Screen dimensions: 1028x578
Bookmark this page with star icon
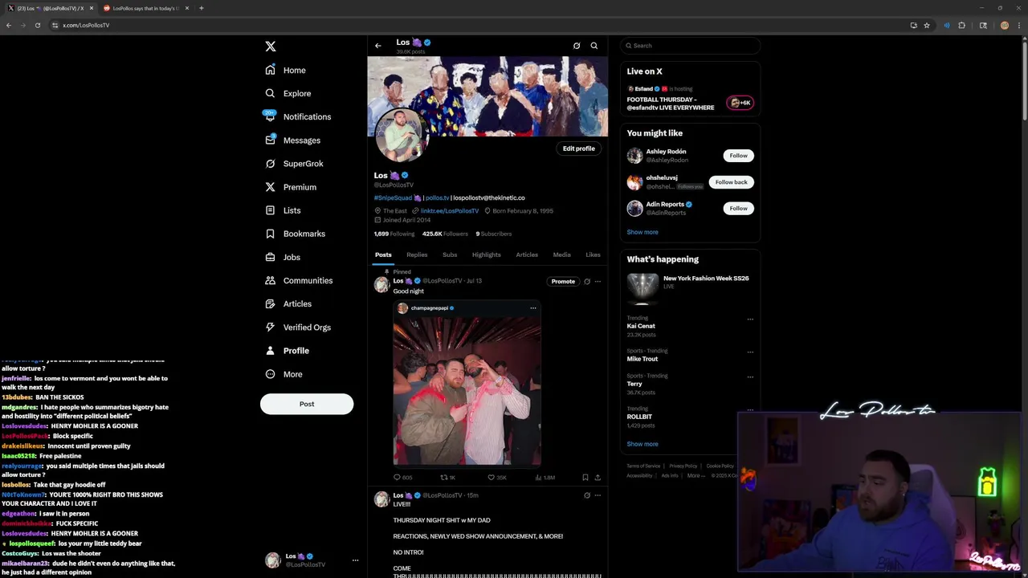(x=927, y=25)
